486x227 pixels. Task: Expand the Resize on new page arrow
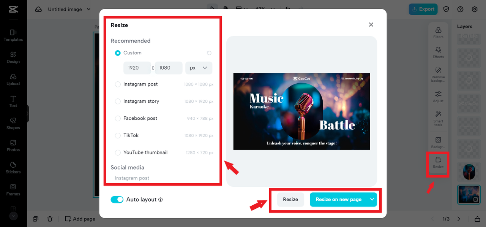372,199
